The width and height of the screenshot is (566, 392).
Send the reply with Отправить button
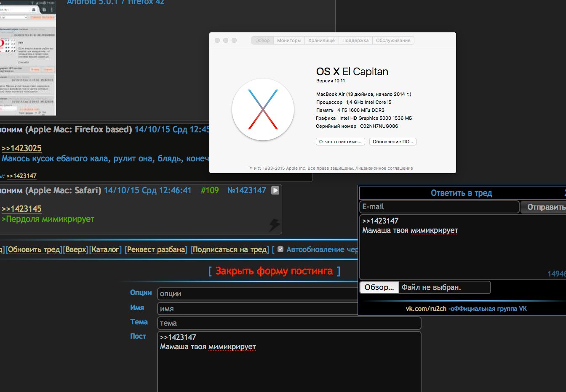[544, 207]
